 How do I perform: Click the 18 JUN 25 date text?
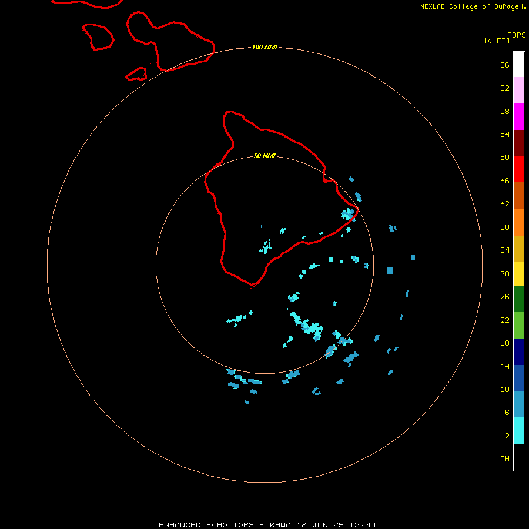click(320, 525)
